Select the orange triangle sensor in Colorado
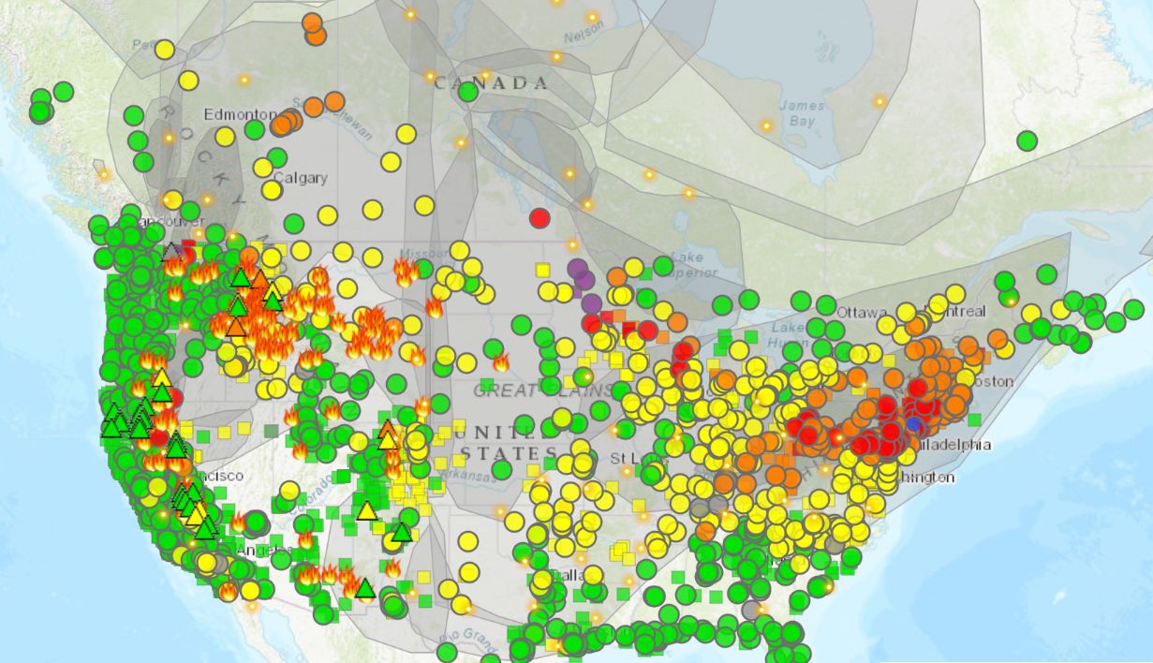This screenshot has height=663, width=1153. (388, 429)
